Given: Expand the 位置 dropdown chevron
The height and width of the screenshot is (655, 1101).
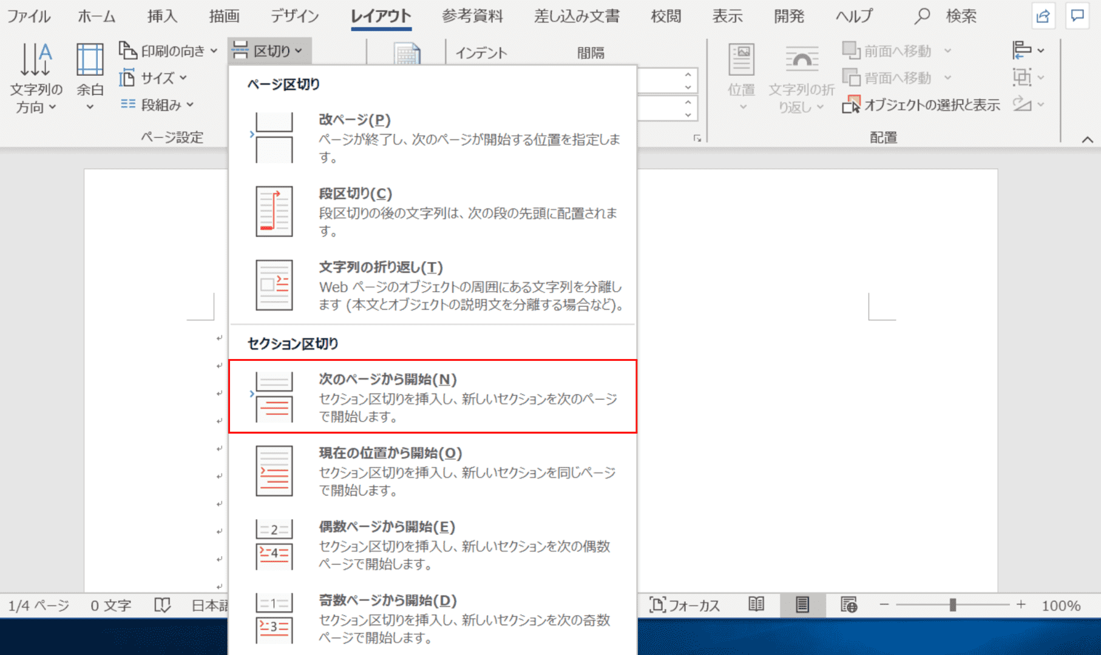Looking at the screenshot, I should 743,107.
